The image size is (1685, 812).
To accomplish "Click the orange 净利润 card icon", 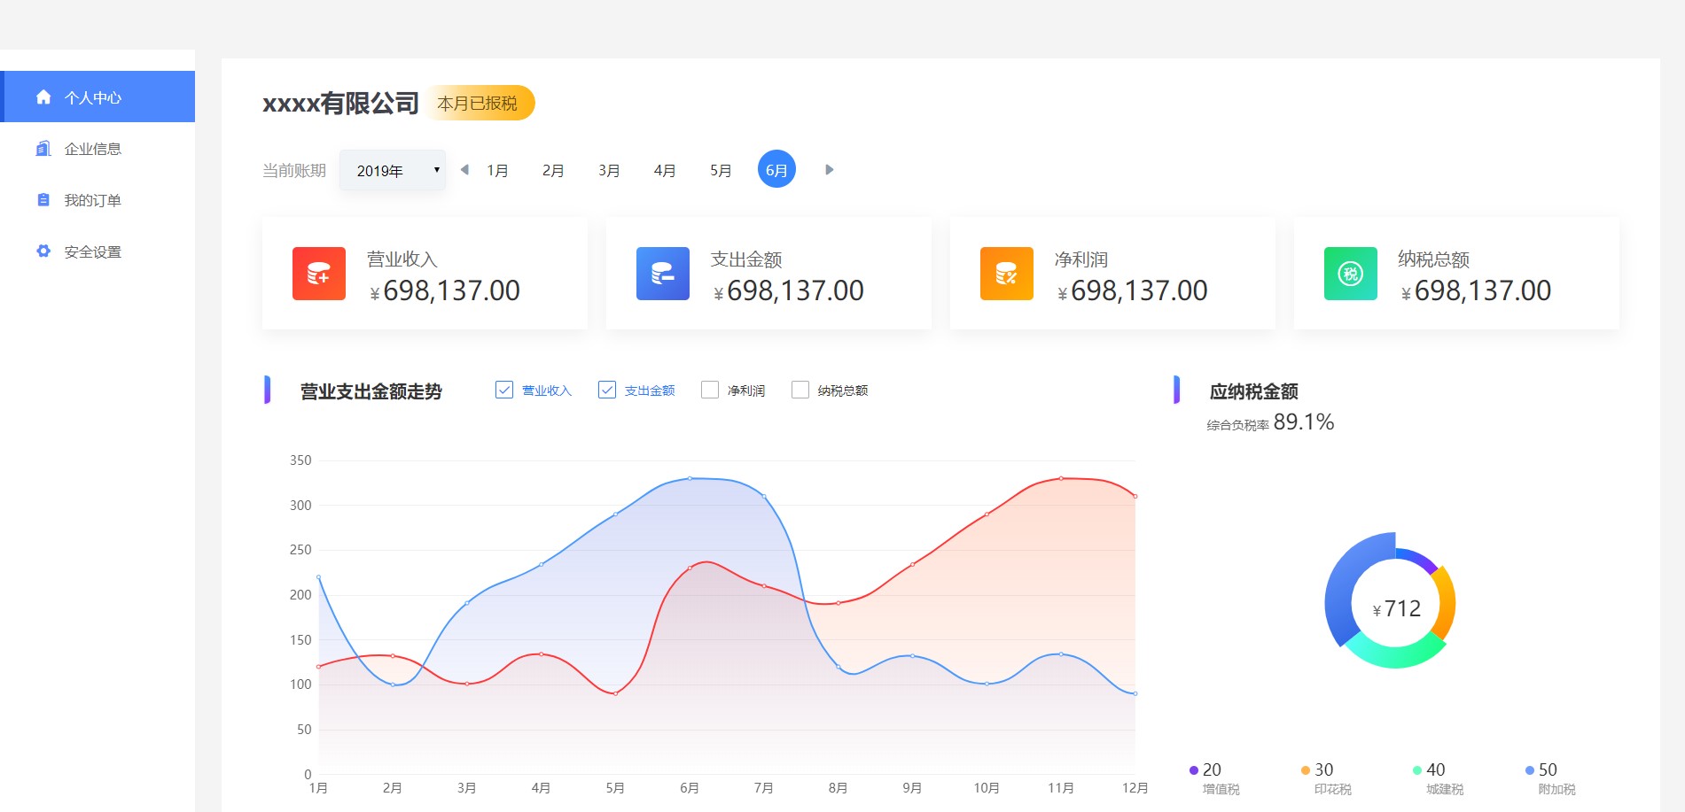I will (x=1006, y=274).
